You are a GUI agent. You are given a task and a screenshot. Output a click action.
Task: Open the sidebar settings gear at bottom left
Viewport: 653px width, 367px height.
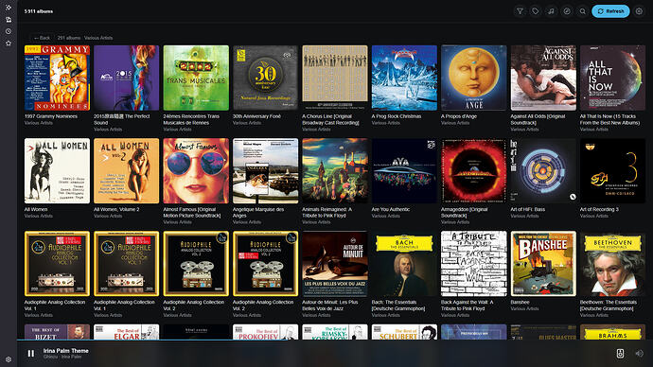(x=9, y=359)
